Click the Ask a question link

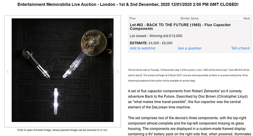[x=190, y=48]
